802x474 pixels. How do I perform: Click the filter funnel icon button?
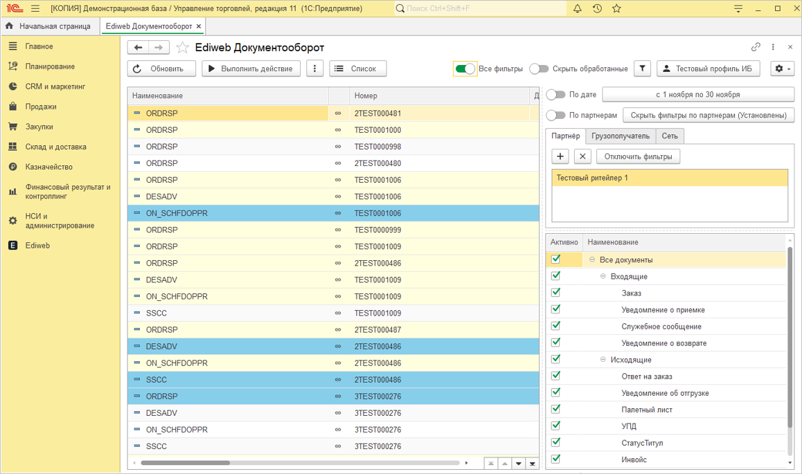point(643,69)
